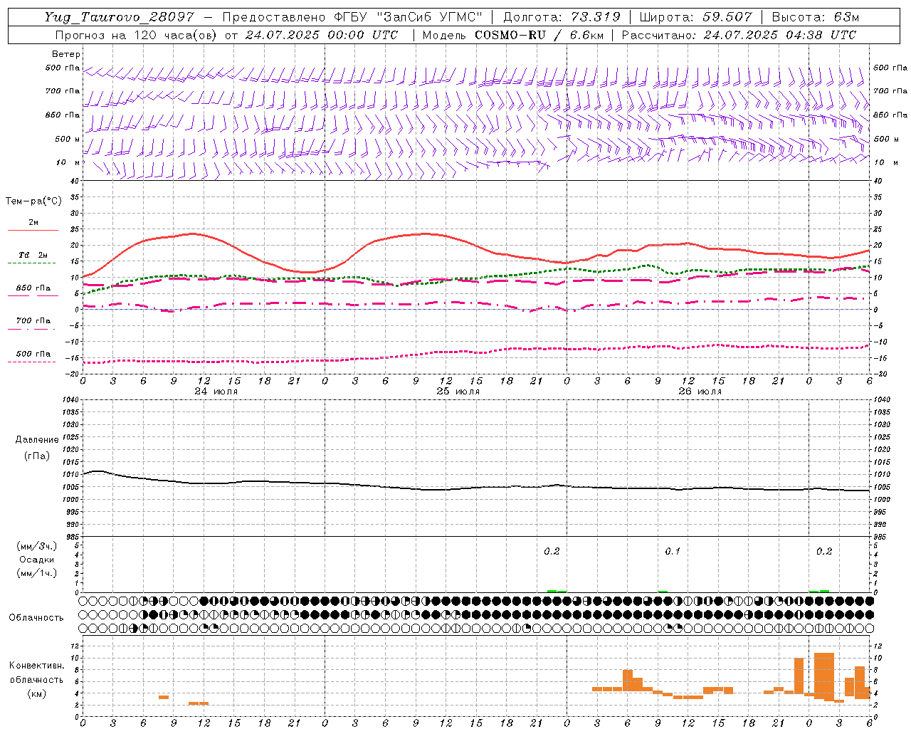Click the (мм/3ч.) precipitation unit label
The height and width of the screenshot is (729, 911).
pos(36,547)
